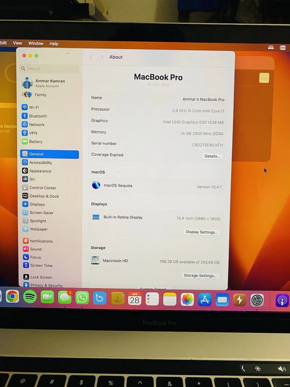Select Displays in the sidebar

click(x=34, y=204)
